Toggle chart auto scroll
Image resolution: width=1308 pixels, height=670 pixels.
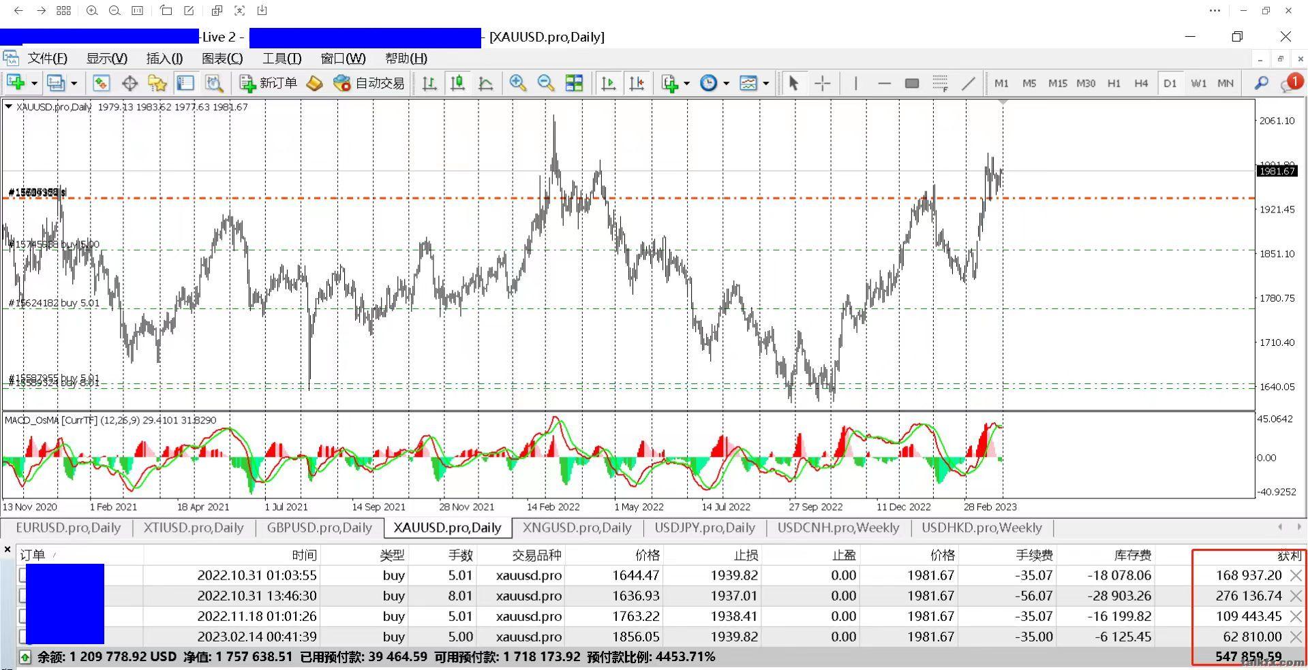[608, 83]
